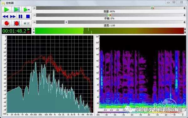Open control properties with the eye-and-checkmark button
This screenshot has height=118, width=188.
pyautogui.click(x=27, y=23)
